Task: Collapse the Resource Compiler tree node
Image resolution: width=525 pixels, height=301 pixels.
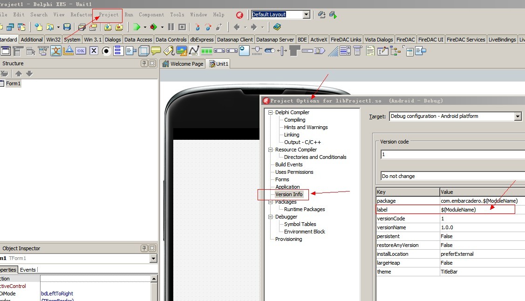Action: coord(270,150)
